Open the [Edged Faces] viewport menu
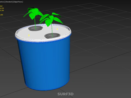 click(x=18, y=2)
